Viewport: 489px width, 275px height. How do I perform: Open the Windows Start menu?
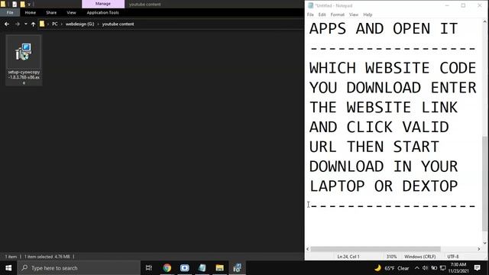coord(8,268)
